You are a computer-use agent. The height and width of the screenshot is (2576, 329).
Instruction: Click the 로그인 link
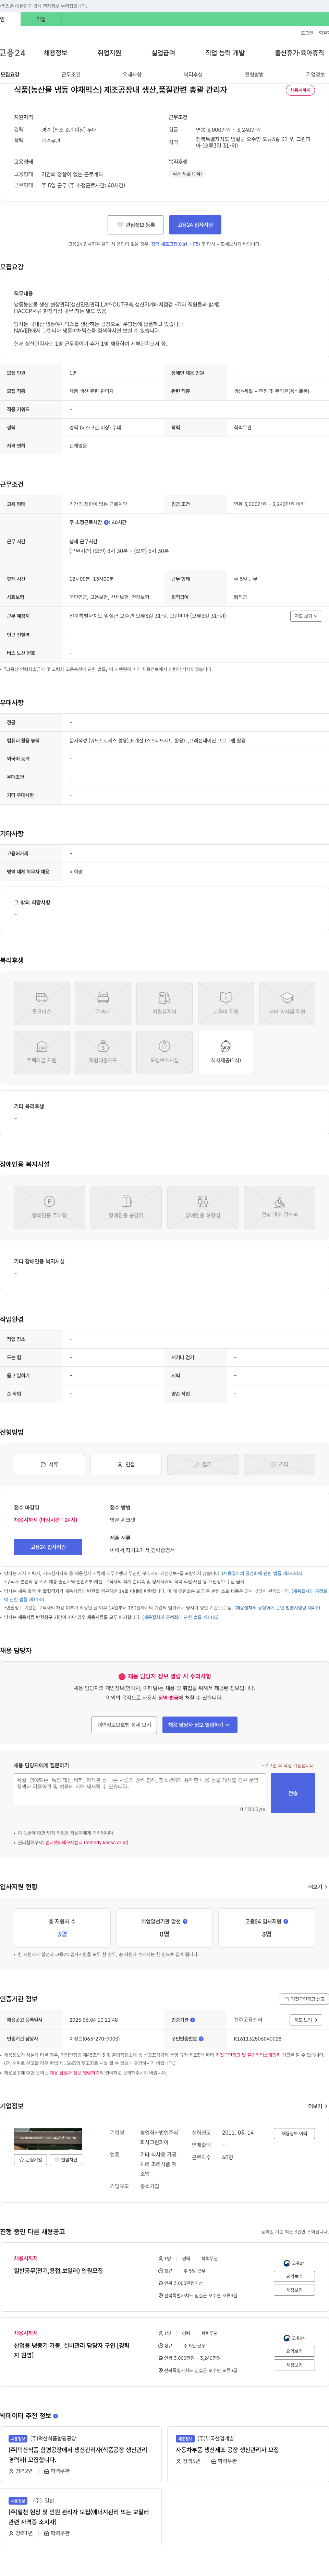(x=307, y=33)
